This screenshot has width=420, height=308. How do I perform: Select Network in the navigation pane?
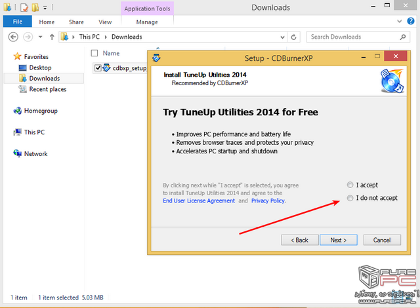pos(35,154)
